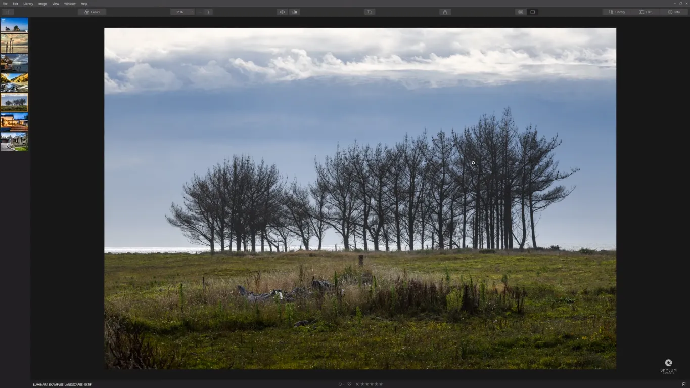
Task: Reject the photo with X icon
Action: 357,384
